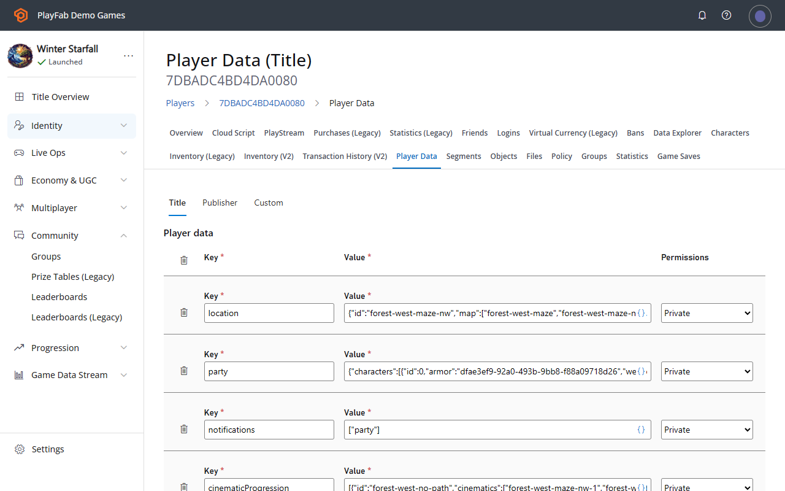Open the Segments tab
Image resolution: width=785 pixels, height=491 pixels.
click(464, 157)
